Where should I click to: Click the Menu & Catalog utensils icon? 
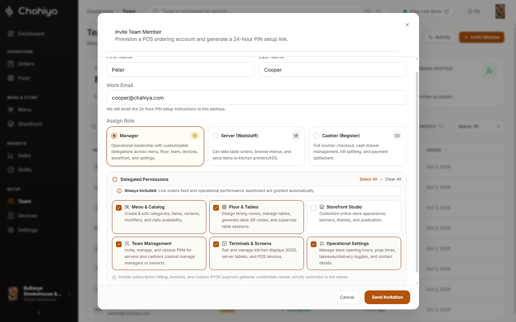point(127,207)
